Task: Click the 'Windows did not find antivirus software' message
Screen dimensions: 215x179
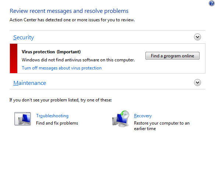Action: [78, 60]
